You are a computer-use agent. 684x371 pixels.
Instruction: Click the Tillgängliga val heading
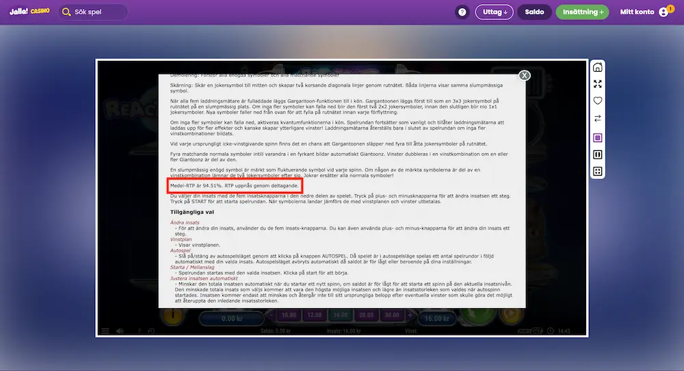192,212
